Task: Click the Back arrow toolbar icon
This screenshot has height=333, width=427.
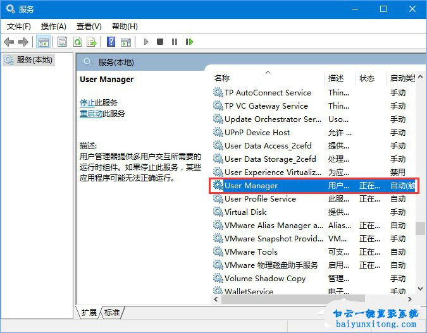Action: pos(9,42)
